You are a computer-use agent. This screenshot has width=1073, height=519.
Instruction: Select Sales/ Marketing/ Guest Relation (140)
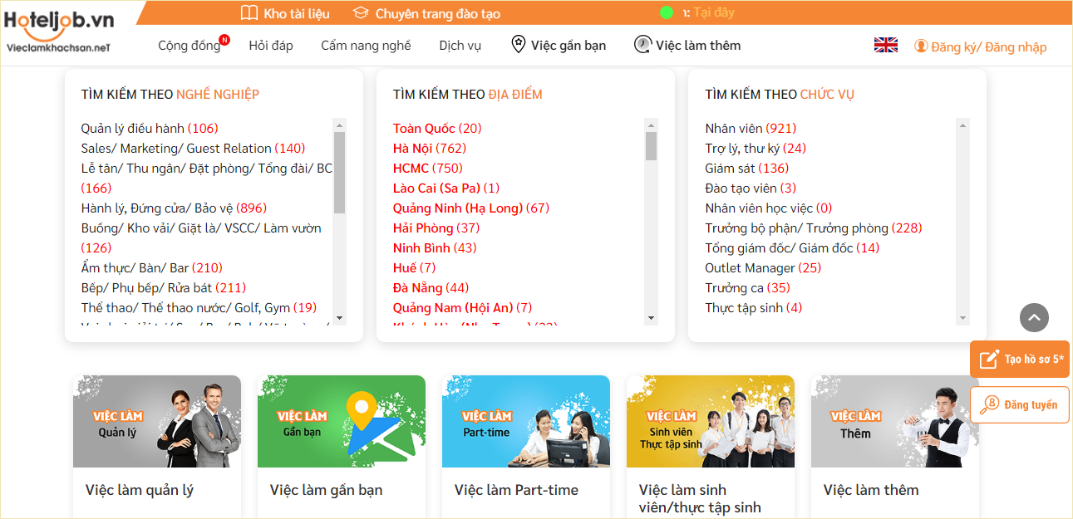pyautogui.click(x=193, y=148)
